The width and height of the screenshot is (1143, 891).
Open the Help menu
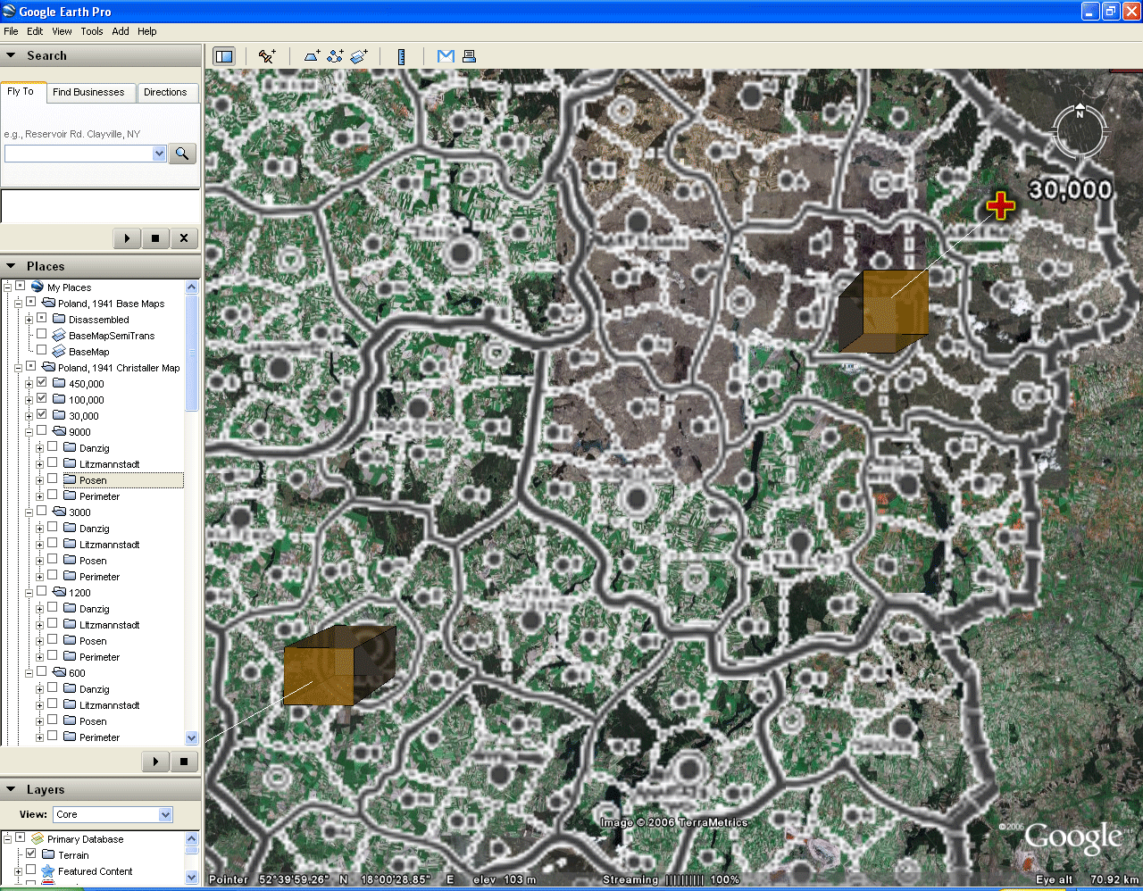point(147,31)
